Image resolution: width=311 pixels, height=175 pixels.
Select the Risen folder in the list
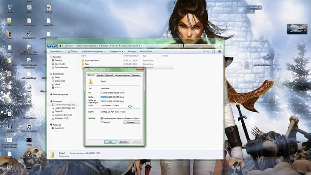click(87, 64)
